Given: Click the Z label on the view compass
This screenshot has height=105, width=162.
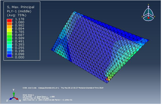Looking at the screenshot, I should tap(142, 16).
